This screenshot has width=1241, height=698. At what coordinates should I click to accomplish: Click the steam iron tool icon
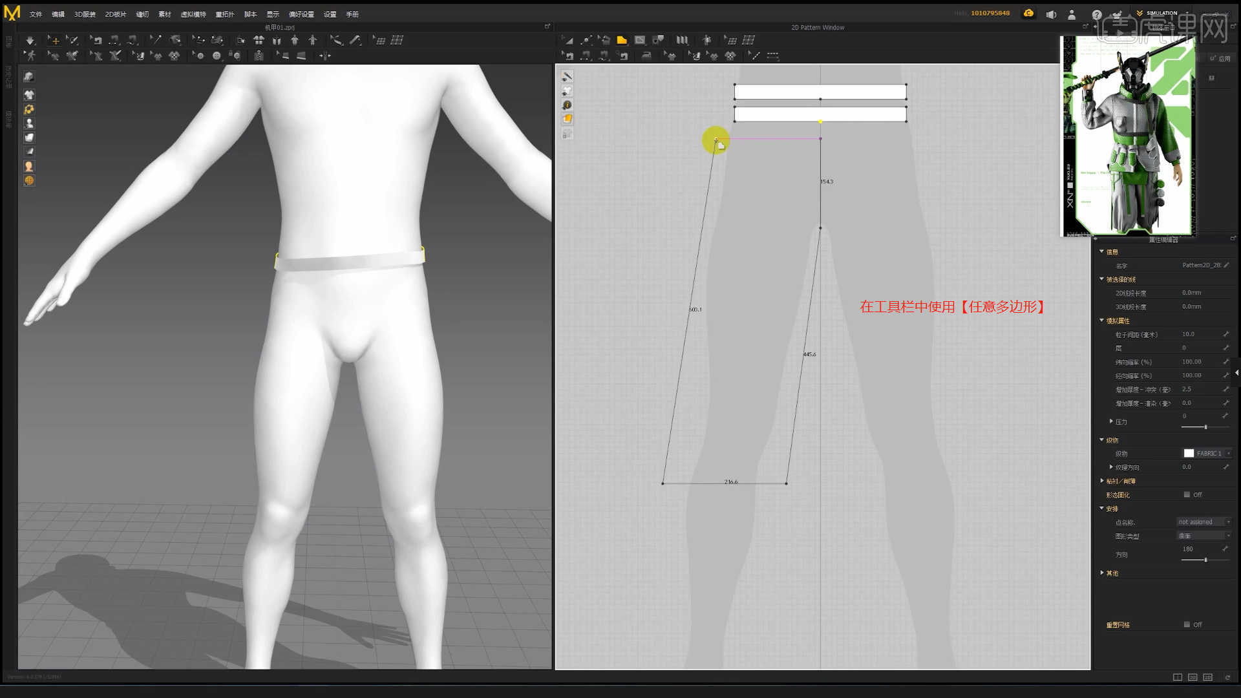646,56
